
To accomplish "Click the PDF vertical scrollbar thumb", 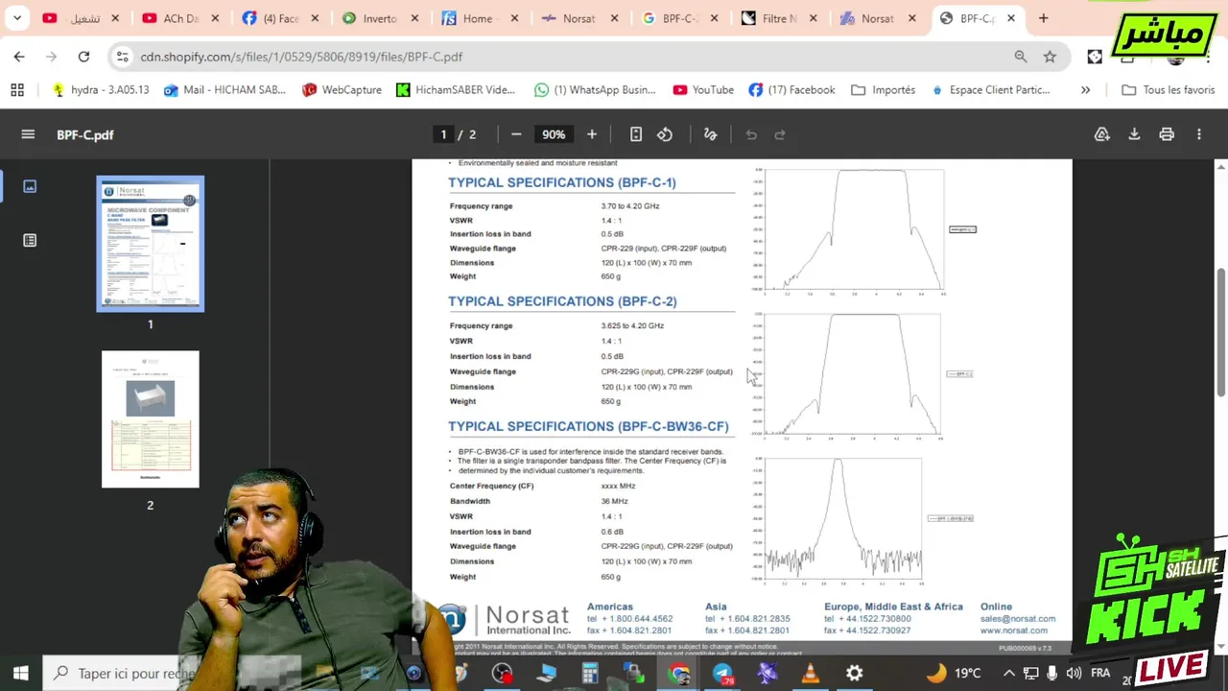I will tap(1220, 331).
